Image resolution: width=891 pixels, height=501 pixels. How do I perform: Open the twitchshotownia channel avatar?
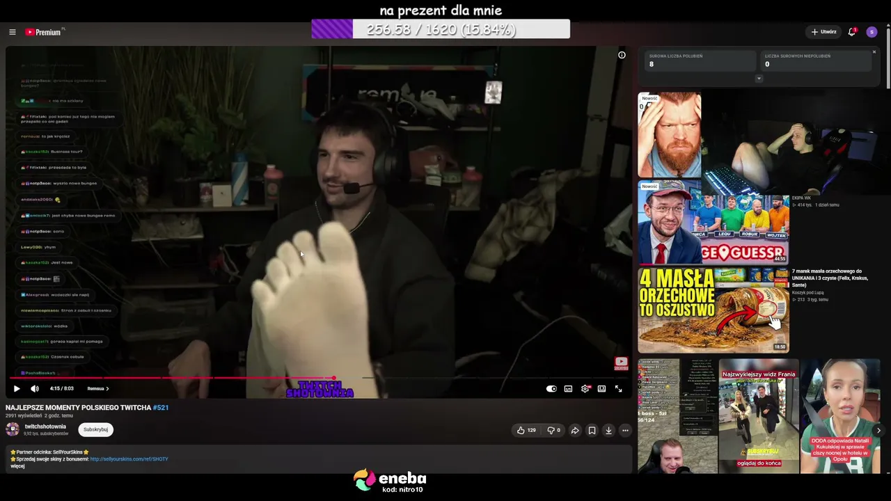pyautogui.click(x=13, y=429)
